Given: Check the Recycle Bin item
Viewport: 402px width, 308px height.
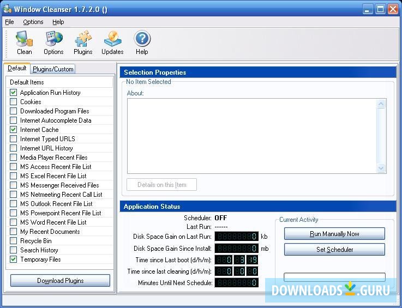Looking at the screenshot, I should [13, 241].
